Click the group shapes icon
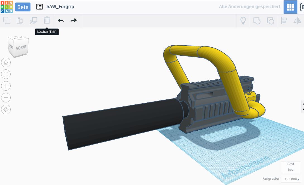The width and height of the screenshot is (304, 185). click(x=257, y=21)
